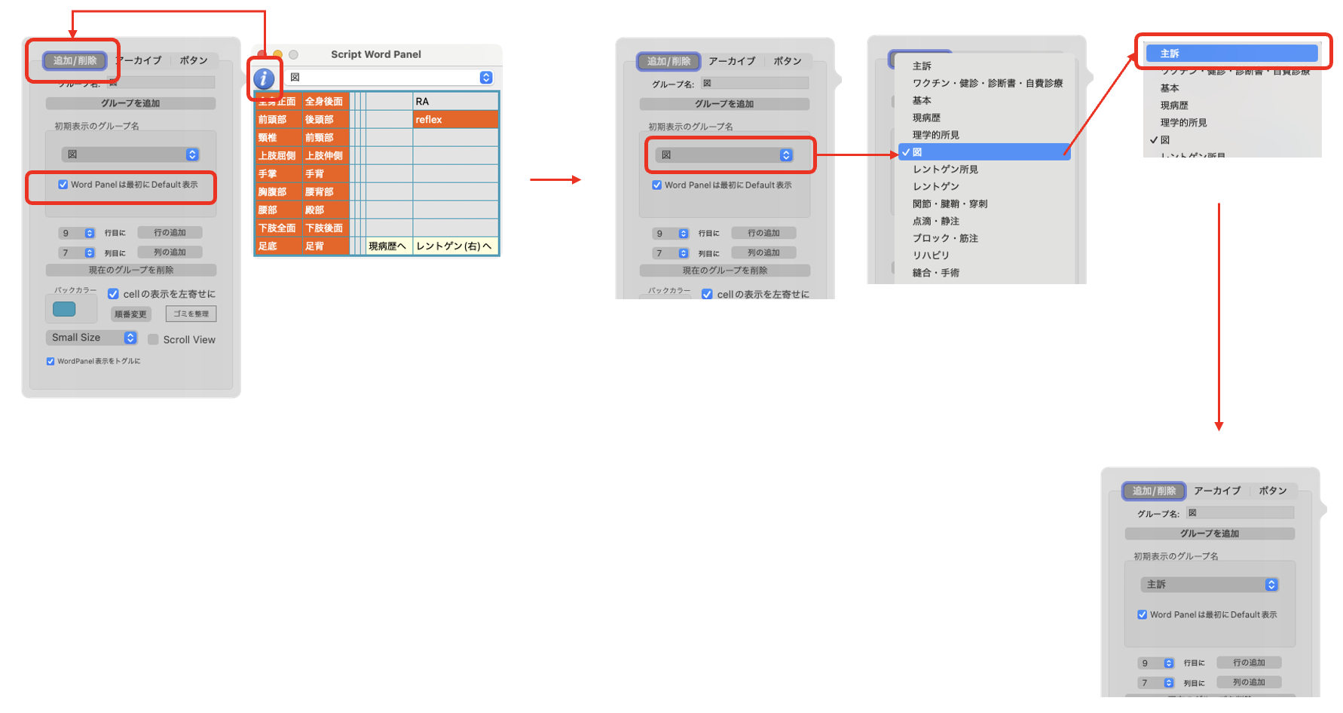Click the blue バックカラー color swatch

64,309
